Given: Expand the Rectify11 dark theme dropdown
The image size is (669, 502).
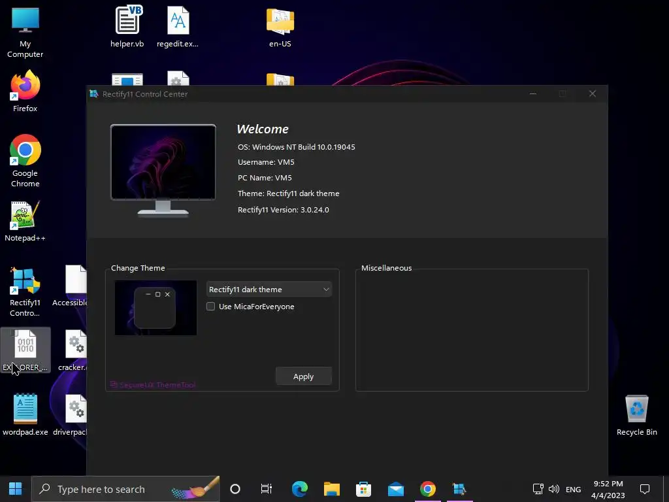Looking at the screenshot, I should click(x=269, y=290).
